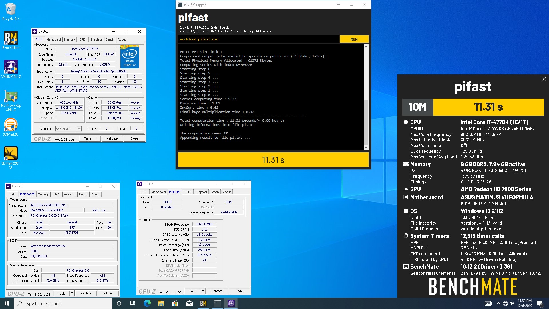Click the Intel Core i7 logo in CPU-Z

click(130, 57)
